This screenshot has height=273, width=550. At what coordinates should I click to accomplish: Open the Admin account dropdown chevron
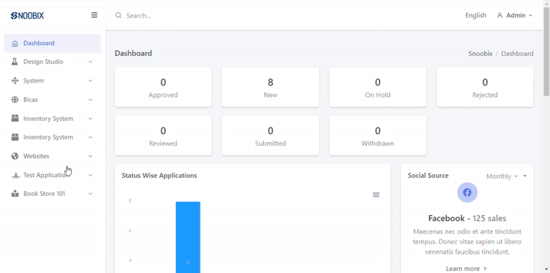coord(530,15)
